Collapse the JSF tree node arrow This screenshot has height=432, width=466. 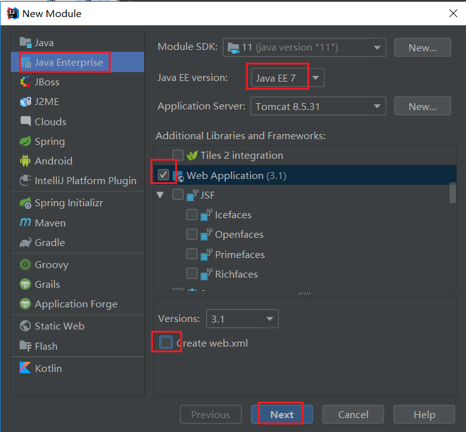click(160, 195)
